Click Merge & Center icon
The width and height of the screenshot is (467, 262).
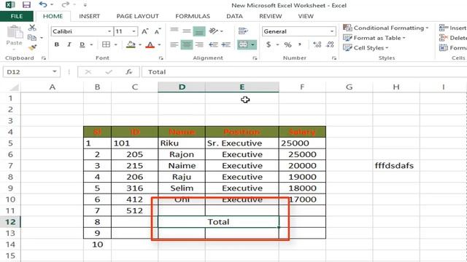pyautogui.click(x=243, y=44)
